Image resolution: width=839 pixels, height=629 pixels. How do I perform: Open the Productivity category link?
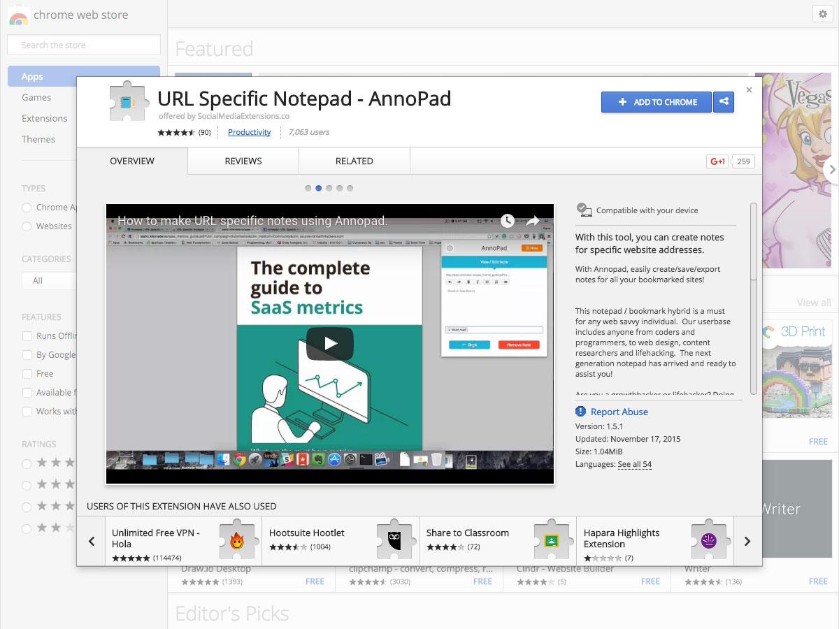tap(250, 132)
